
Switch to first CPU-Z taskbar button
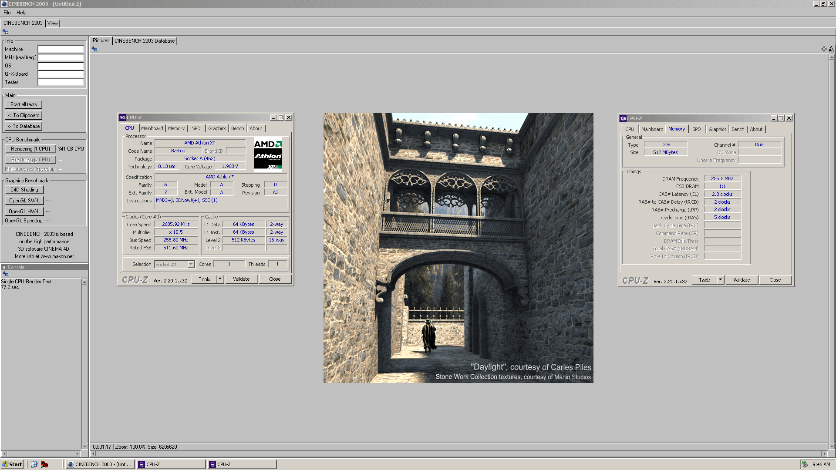[171, 464]
